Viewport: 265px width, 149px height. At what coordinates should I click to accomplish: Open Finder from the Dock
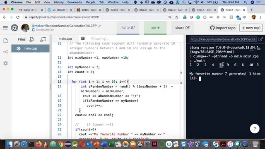tap(10, 144)
